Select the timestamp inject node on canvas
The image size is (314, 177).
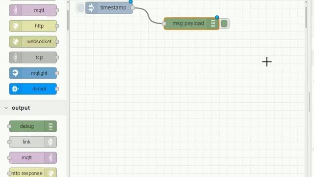[x=109, y=8]
